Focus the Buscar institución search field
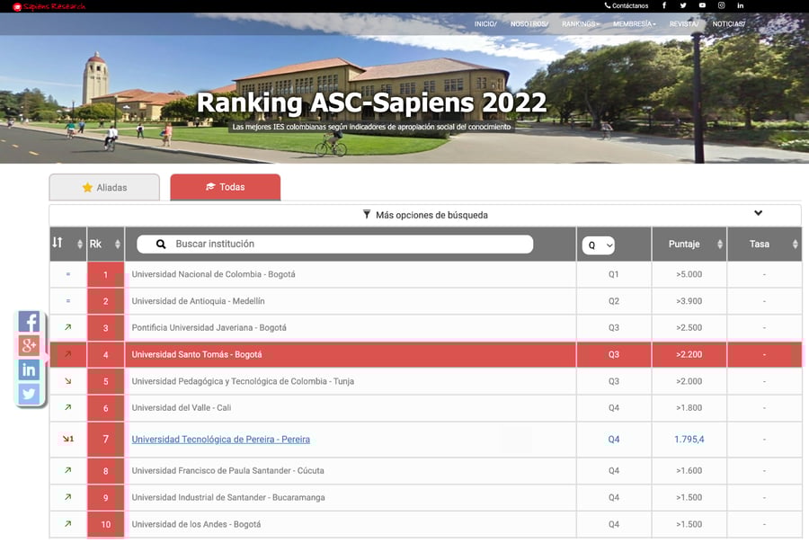Viewport: 809px width, 543px height. pyautogui.click(x=335, y=245)
